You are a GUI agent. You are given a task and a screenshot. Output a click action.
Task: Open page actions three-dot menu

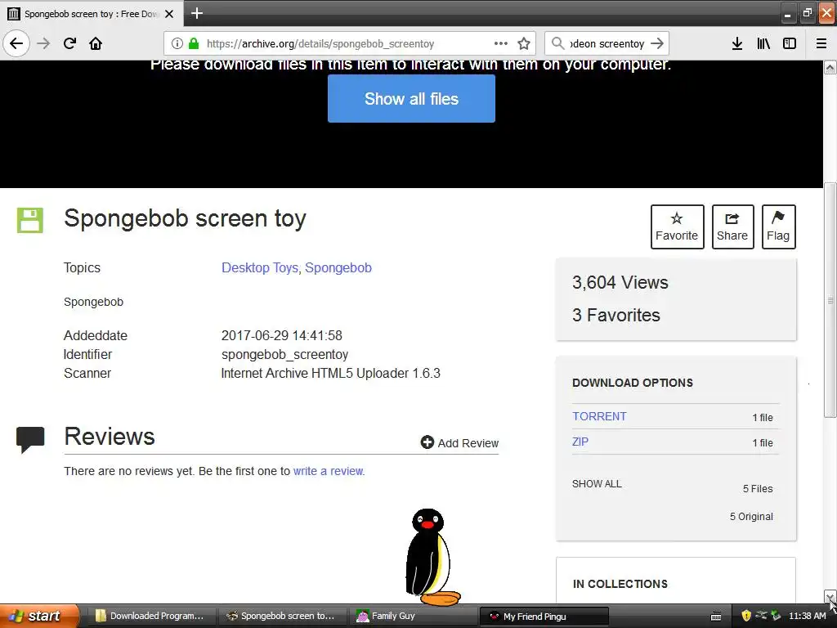coord(500,43)
